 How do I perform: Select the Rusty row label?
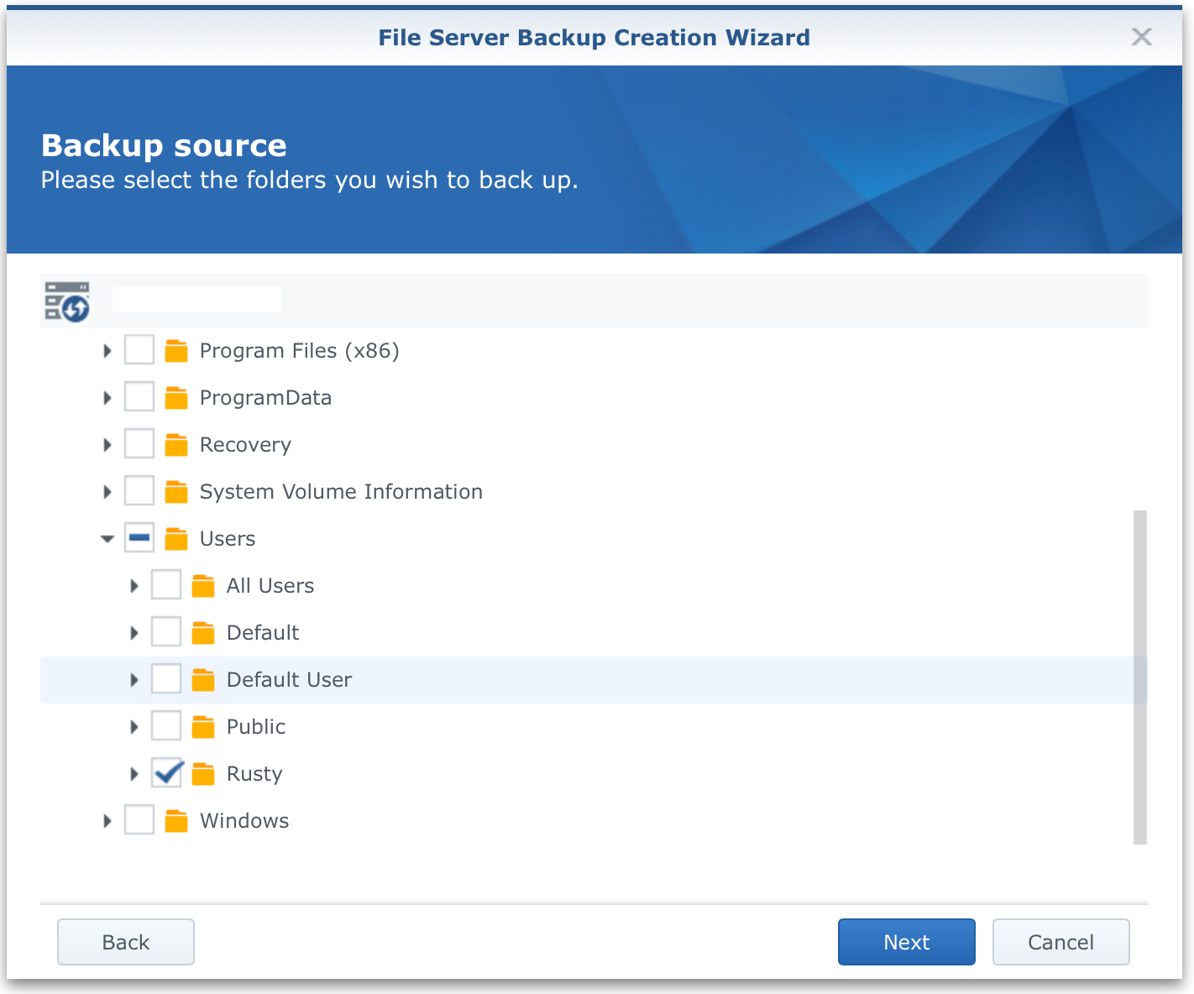pyautogui.click(x=254, y=774)
